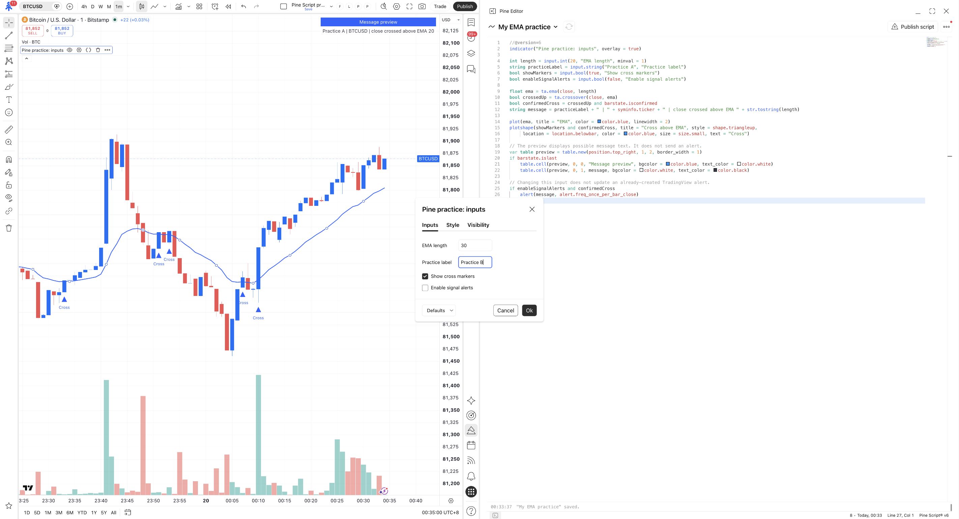Take a chart snapshot with camera icon
Viewport: 959px width, 519px height.
pyautogui.click(x=422, y=6)
